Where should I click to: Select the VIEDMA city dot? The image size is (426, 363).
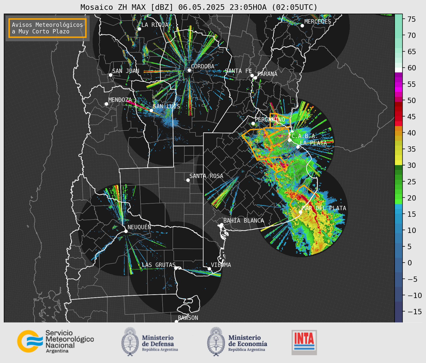click(209, 269)
